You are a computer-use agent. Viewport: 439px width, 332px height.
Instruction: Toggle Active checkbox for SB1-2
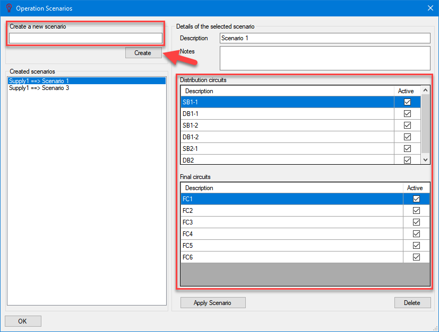[407, 125]
